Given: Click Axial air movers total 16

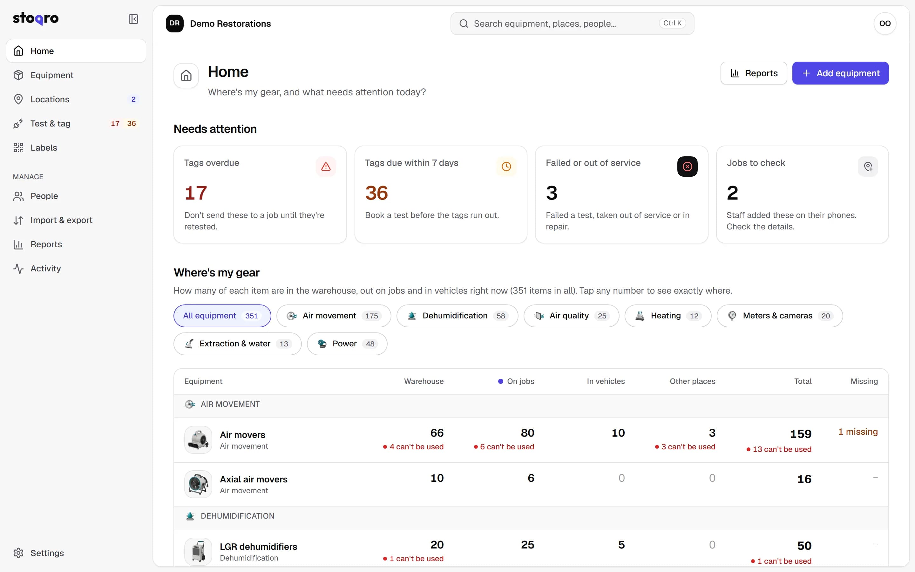Looking at the screenshot, I should click(x=804, y=479).
